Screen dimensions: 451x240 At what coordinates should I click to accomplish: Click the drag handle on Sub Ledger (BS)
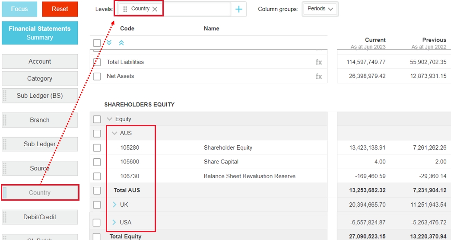tap(5, 96)
